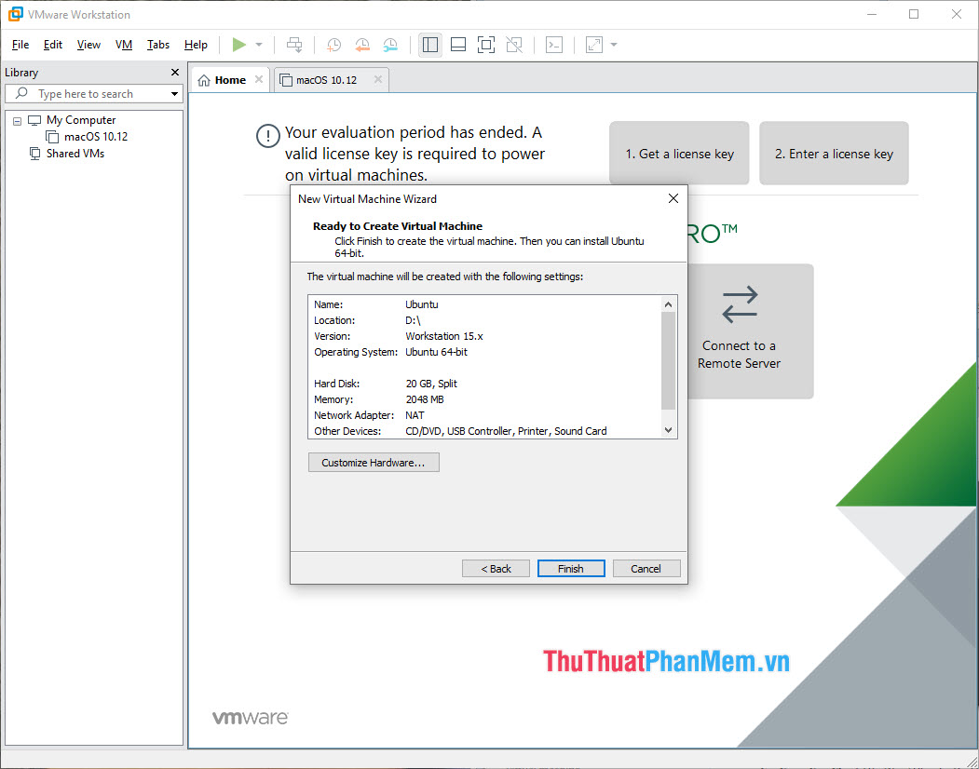Revert the virtual machine to its snapshot
The height and width of the screenshot is (769, 979).
[361, 44]
